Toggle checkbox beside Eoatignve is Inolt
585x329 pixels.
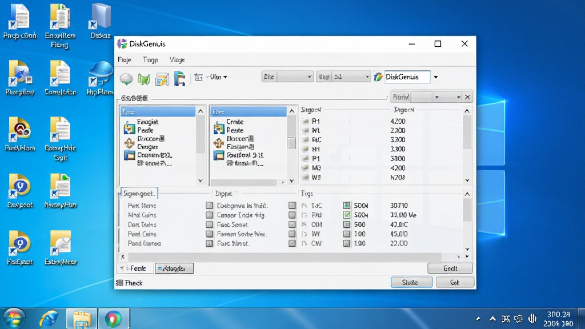click(x=209, y=206)
